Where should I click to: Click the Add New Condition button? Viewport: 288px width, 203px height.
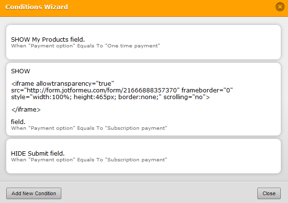(34, 193)
